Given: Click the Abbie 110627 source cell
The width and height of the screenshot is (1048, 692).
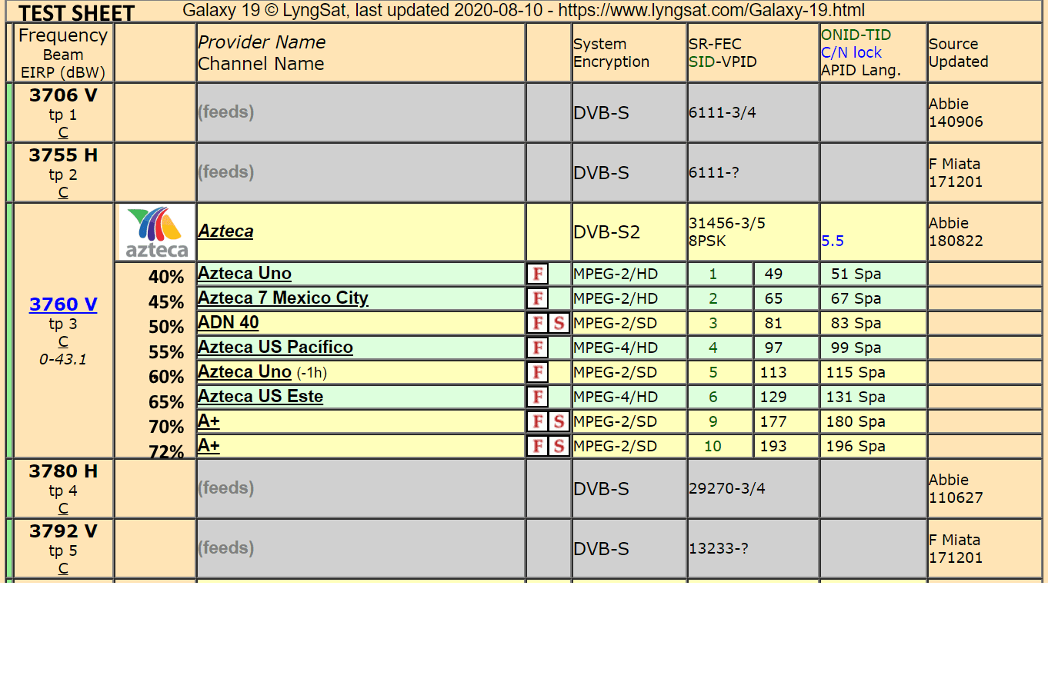Looking at the screenshot, I should (x=984, y=488).
